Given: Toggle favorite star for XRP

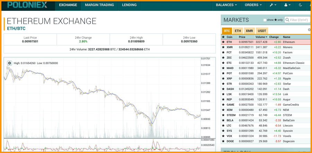Looking at the screenshot, I should point(223,78).
